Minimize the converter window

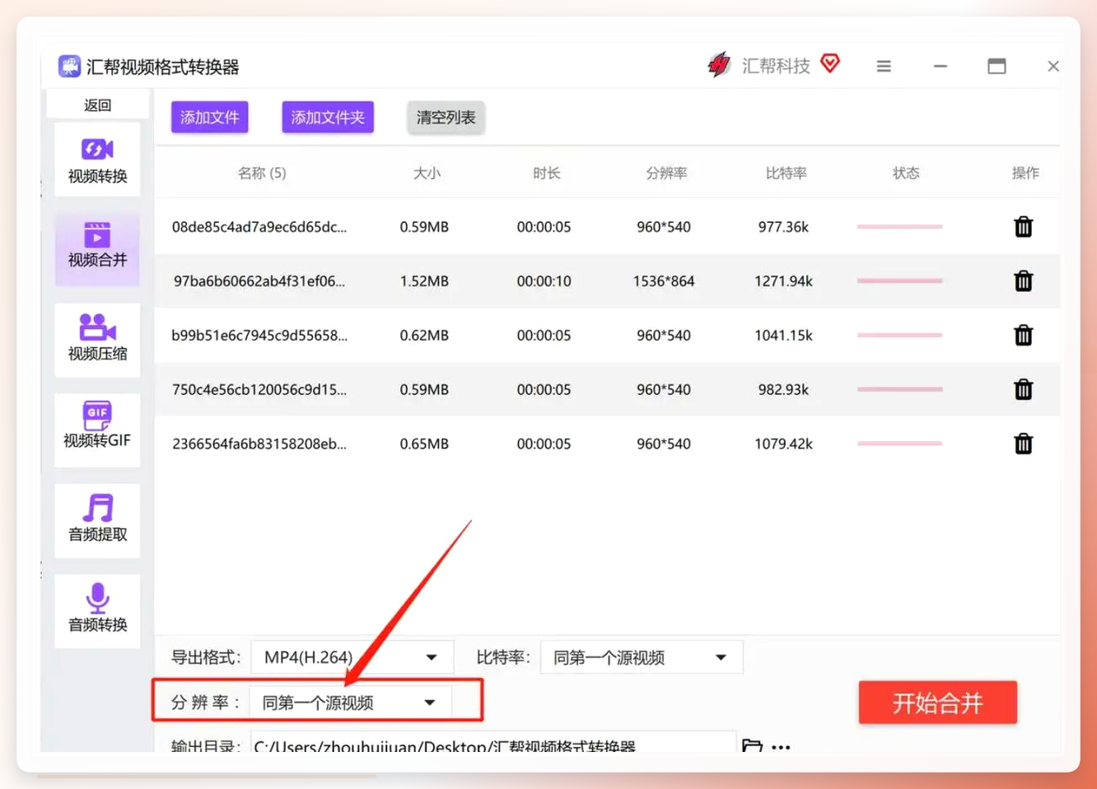coord(940,66)
